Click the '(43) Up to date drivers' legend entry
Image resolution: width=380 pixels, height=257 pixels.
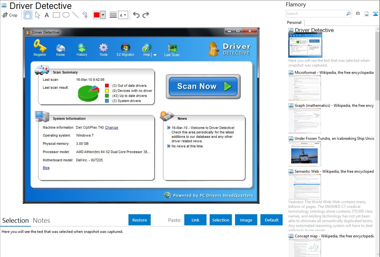pos(129,96)
